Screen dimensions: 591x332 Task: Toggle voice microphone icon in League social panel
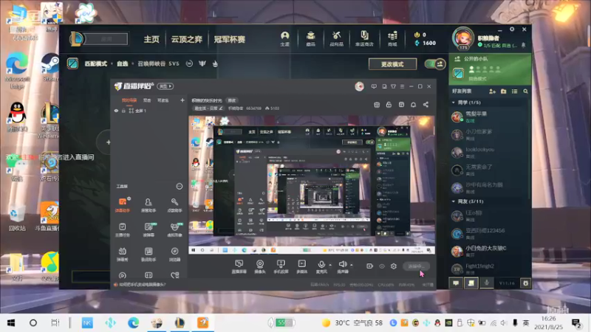point(487,283)
